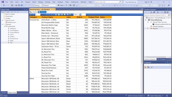Image resolution: width=172 pixels, height=97 pixels.
Task: Select Tax field in CatDataSet
Action: click(11, 43)
